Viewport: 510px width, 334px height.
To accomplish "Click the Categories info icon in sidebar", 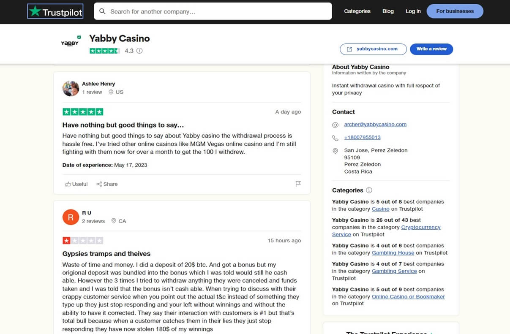I will pos(369,190).
